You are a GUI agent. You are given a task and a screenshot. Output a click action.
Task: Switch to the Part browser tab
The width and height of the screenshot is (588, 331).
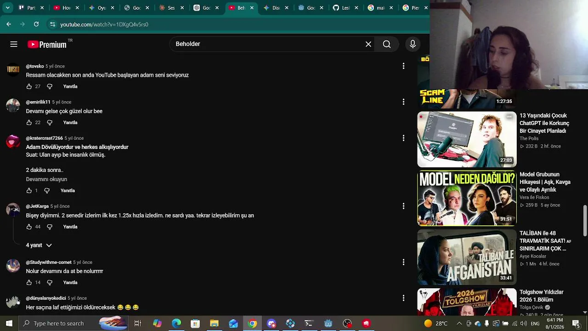[x=31, y=8]
